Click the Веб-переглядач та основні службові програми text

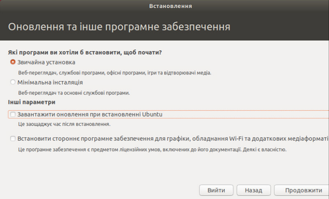pyautogui.click(x=74, y=93)
